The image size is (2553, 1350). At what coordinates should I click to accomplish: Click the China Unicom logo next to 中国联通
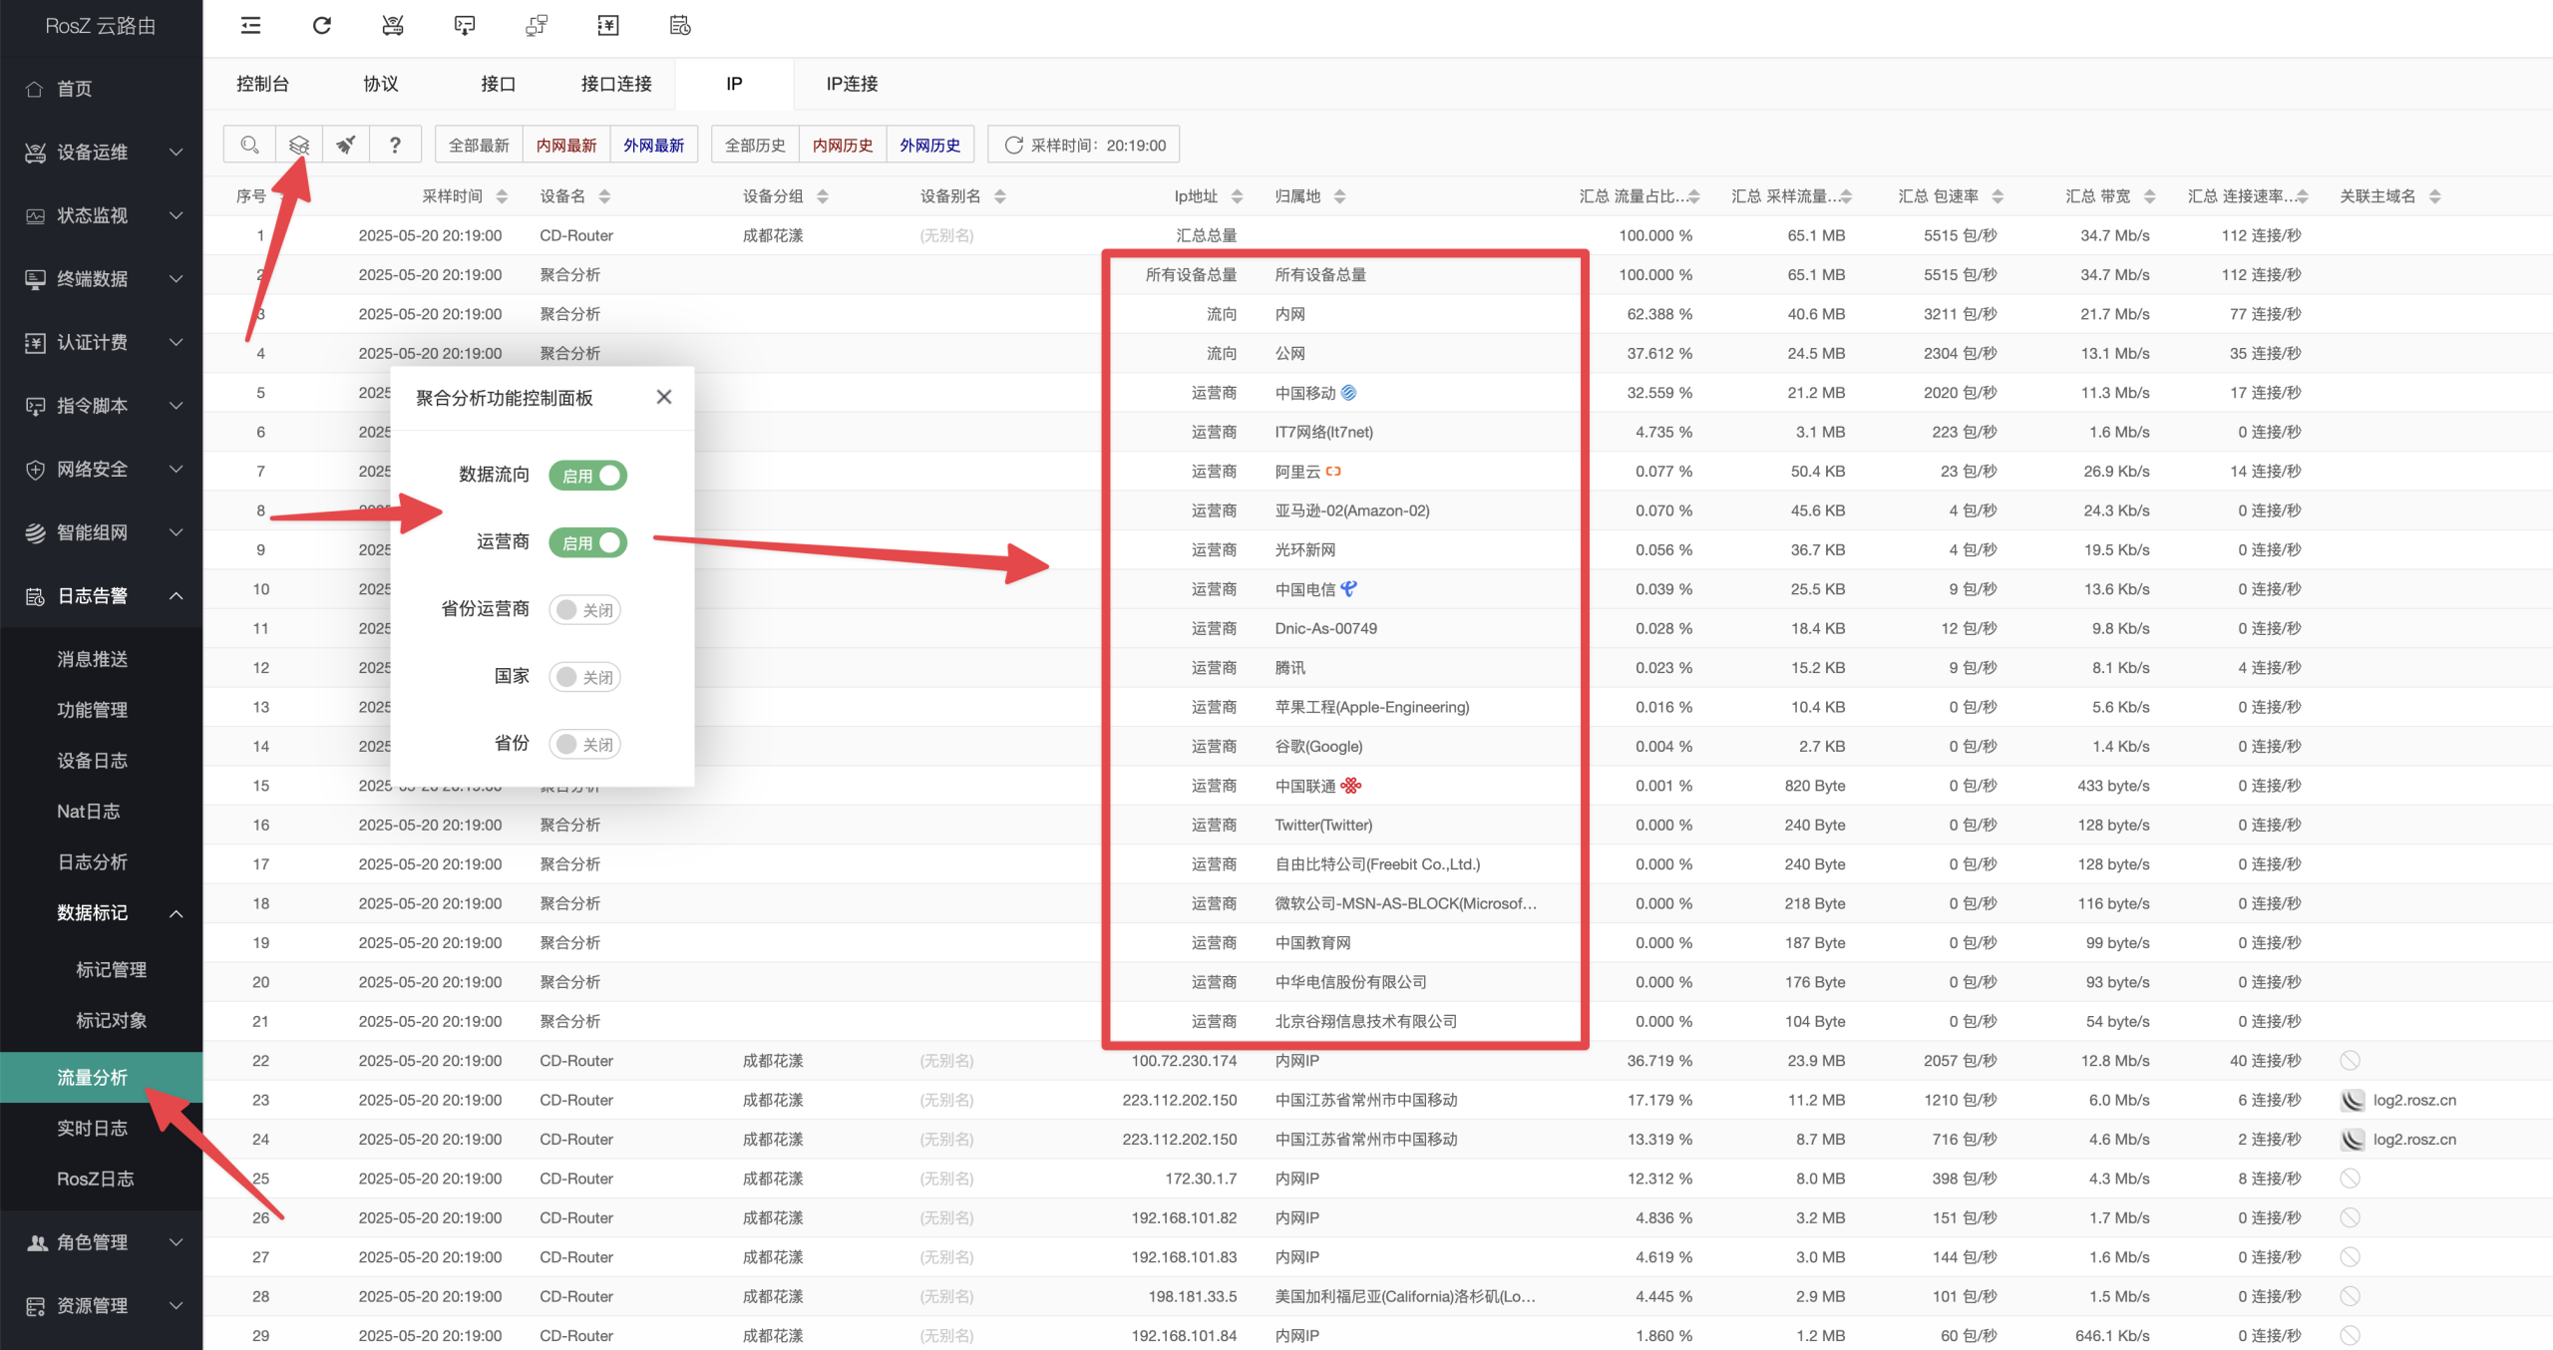point(1350,786)
